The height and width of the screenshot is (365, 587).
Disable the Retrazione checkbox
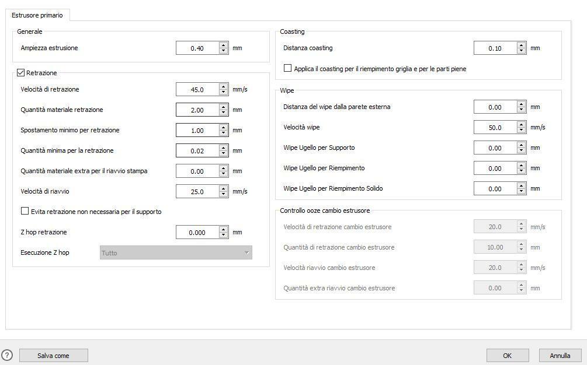coord(21,73)
